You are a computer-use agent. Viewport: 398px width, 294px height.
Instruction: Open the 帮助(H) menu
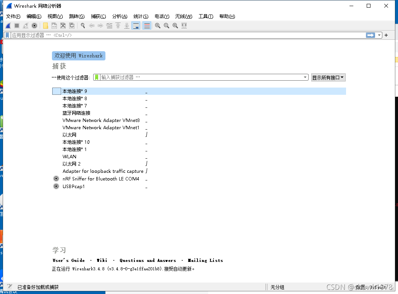(227, 16)
